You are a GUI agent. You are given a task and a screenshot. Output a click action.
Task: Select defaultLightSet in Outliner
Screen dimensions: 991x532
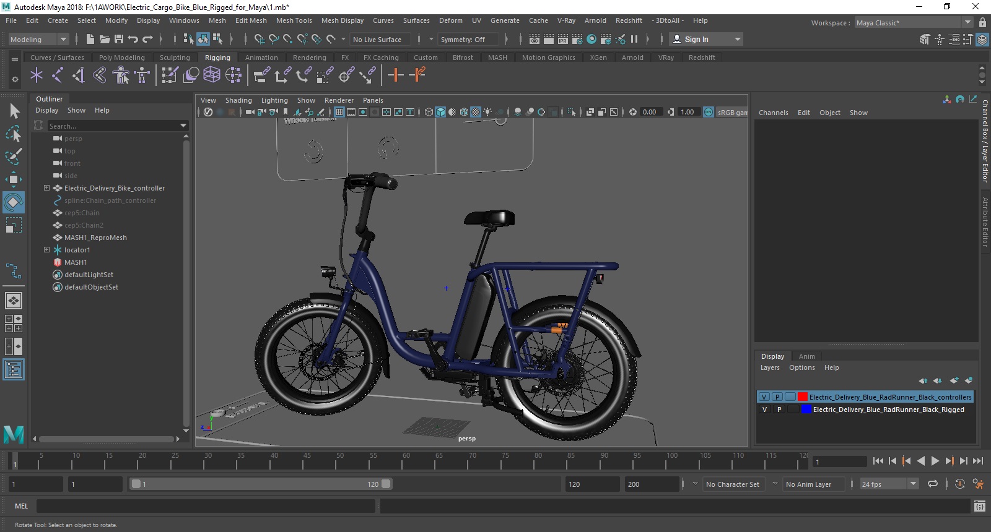point(89,275)
